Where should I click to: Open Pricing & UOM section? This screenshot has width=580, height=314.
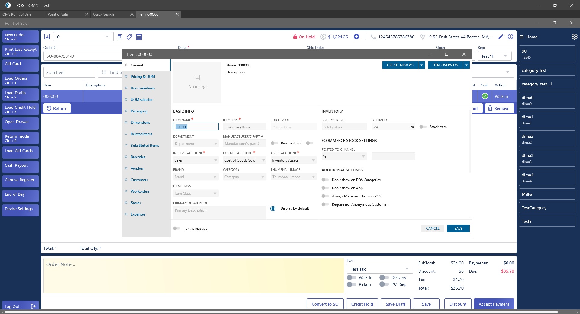143,77
